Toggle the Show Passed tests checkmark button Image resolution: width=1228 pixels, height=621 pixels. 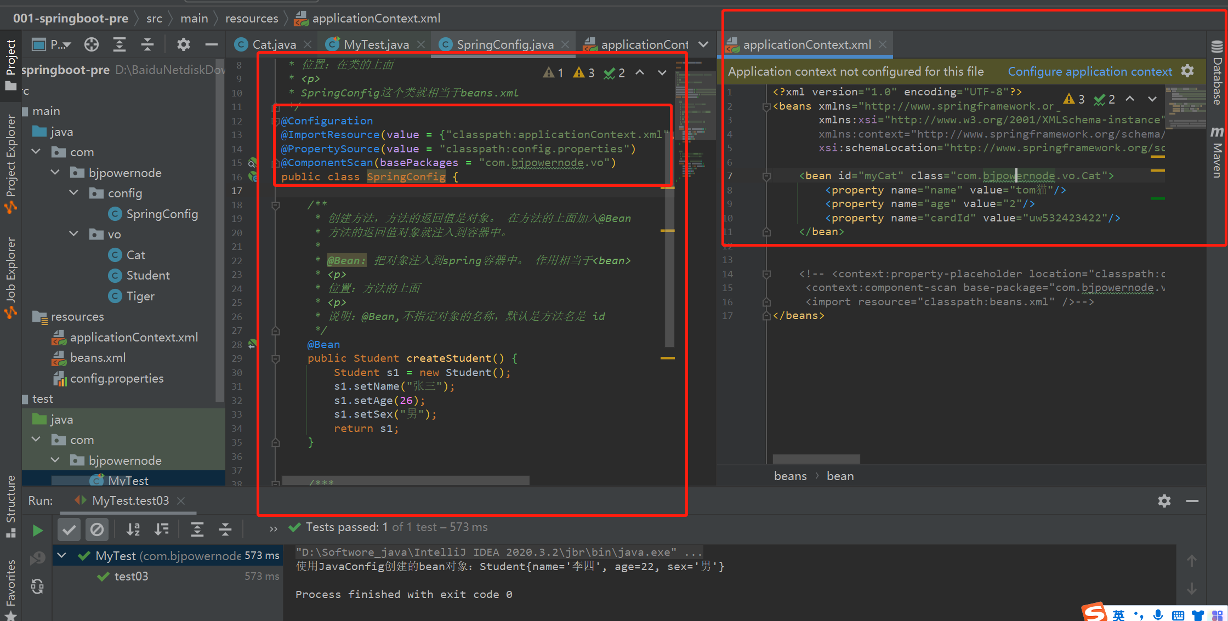pyautogui.click(x=69, y=529)
